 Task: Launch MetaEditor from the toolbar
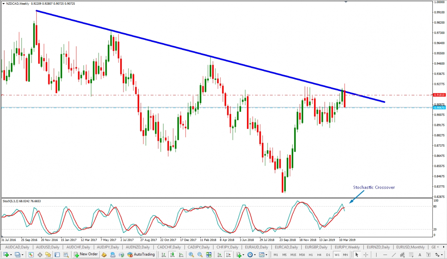(104, 255)
